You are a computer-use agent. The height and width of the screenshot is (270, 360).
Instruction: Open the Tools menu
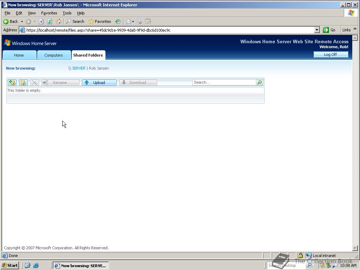click(67, 13)
